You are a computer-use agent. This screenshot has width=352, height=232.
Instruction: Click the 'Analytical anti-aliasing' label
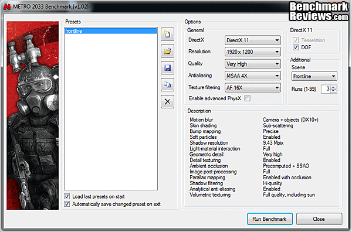pos(212,189)
